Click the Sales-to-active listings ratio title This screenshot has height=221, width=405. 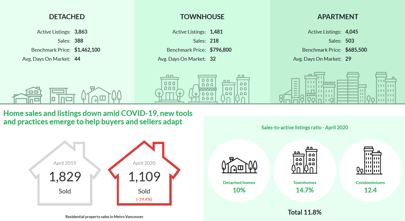pyautogui.click(x=305, y=128)
